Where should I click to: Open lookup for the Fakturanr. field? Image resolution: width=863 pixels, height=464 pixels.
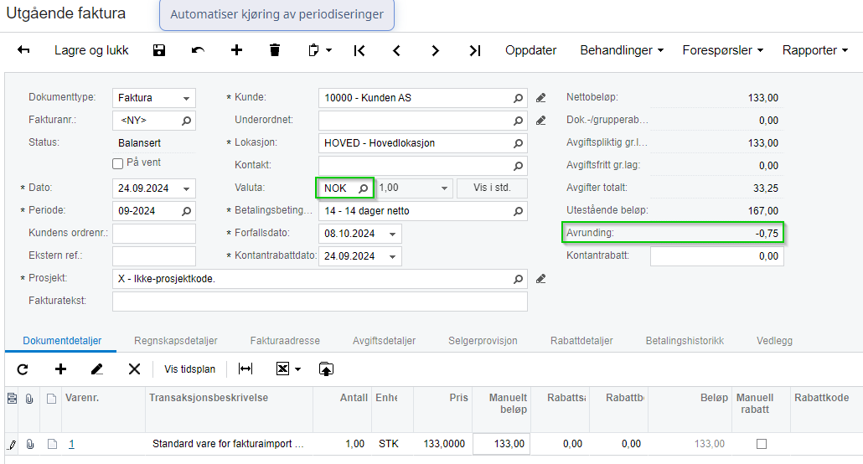coord(186,120)
